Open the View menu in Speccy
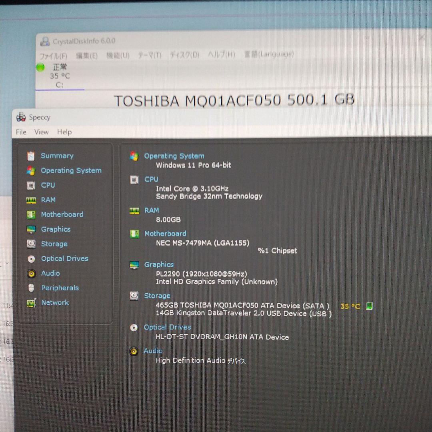The image size is (432, 432). point(41,132)
